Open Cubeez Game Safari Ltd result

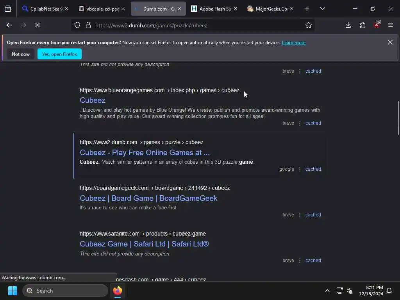pyautogui.click(x=145, y=244)
